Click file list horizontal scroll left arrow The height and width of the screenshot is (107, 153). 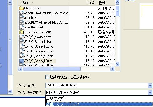pos(20,69)
